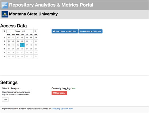Select Sunday 12 in week 6
This screenshot has height=113, width=149.
coord(36,41)
